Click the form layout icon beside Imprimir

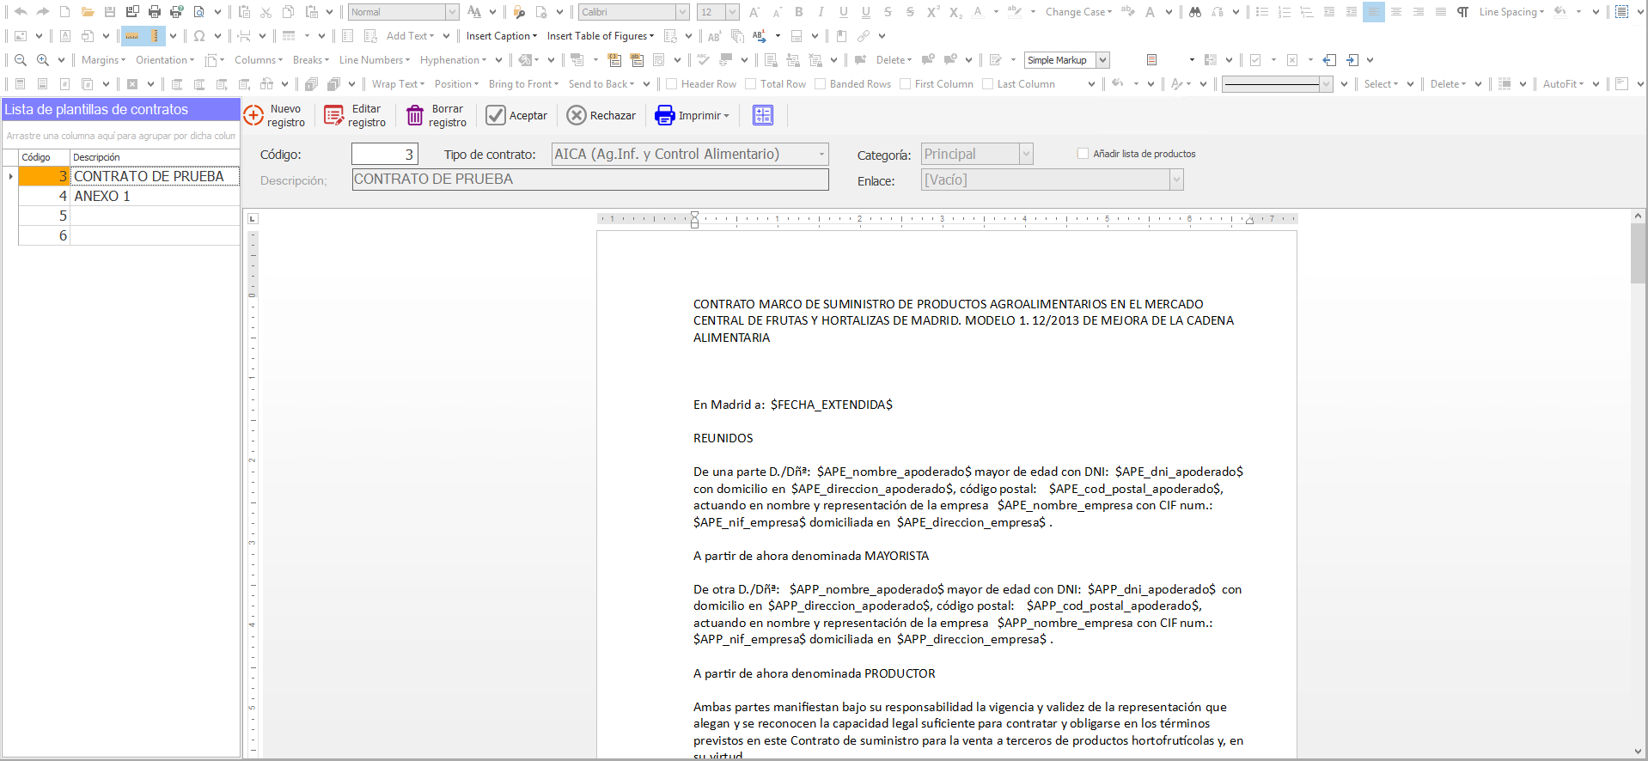[762, 116]
